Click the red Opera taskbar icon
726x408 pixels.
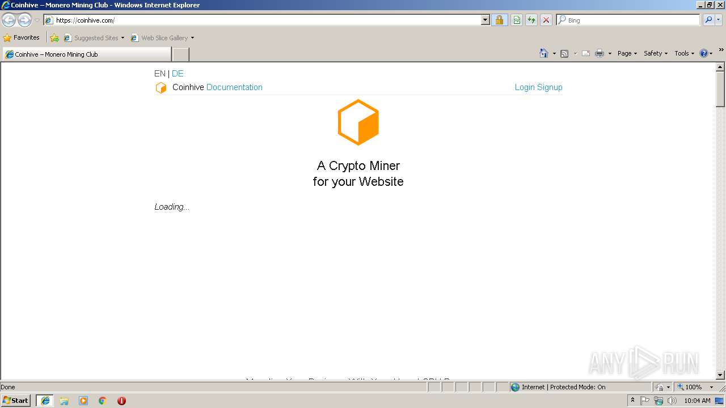pos(121,401)
